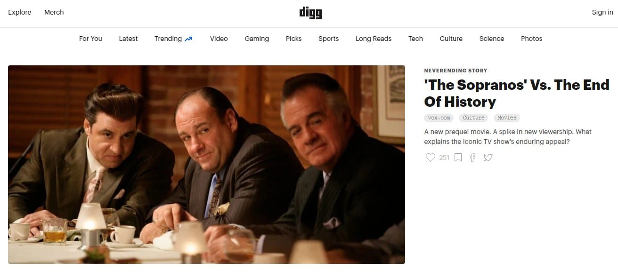Open the Photos section
The width and height of the screenshot is (618, 276).
(x=532, y=39)
